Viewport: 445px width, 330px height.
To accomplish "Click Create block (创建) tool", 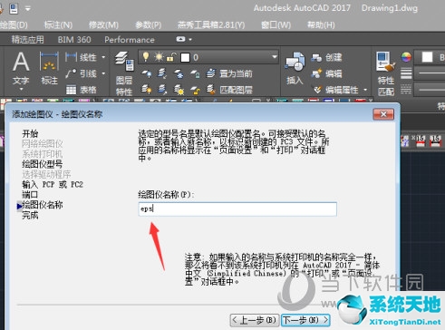I will (327, 57).
